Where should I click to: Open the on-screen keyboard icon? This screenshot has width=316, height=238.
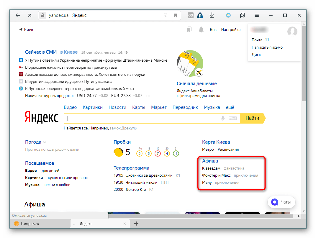(x=233, y=118)
